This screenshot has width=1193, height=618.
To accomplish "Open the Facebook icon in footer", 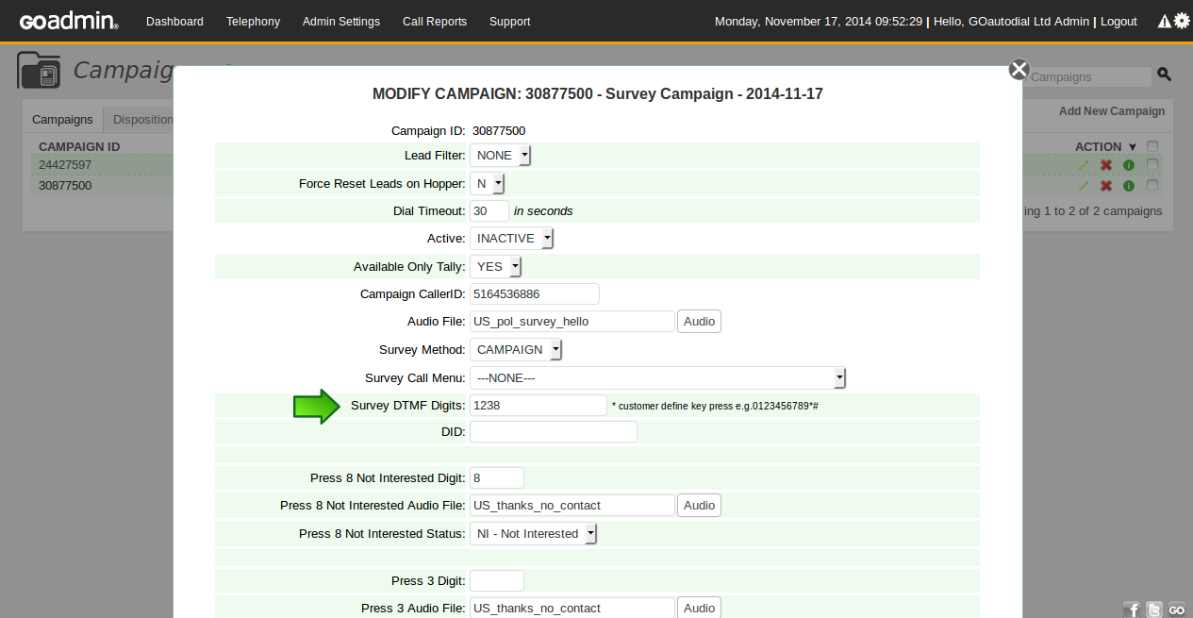I will pos(1132,610).
